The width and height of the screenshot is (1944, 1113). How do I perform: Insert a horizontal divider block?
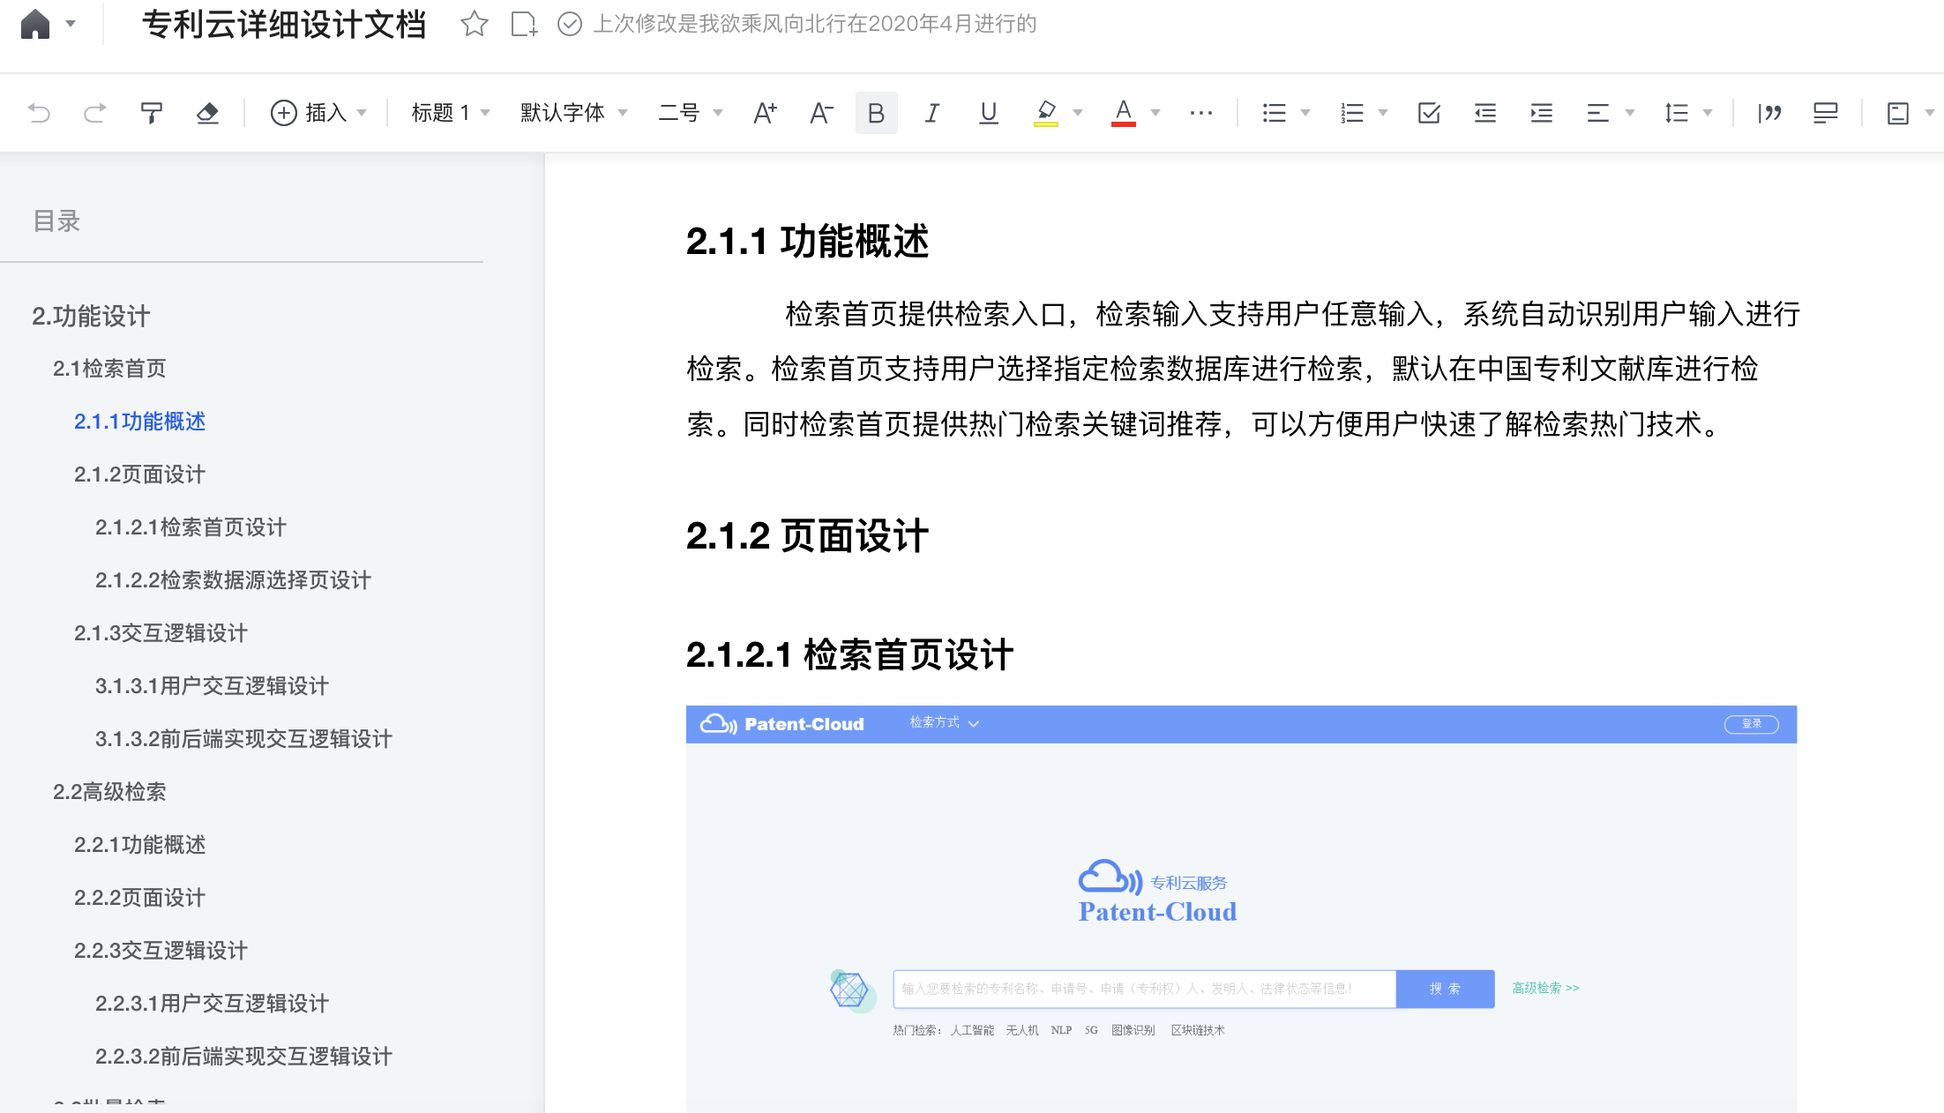tap(1826, 113)
